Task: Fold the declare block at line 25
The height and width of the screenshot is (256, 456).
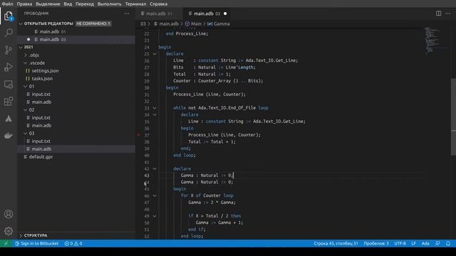Action: (155, 54)
